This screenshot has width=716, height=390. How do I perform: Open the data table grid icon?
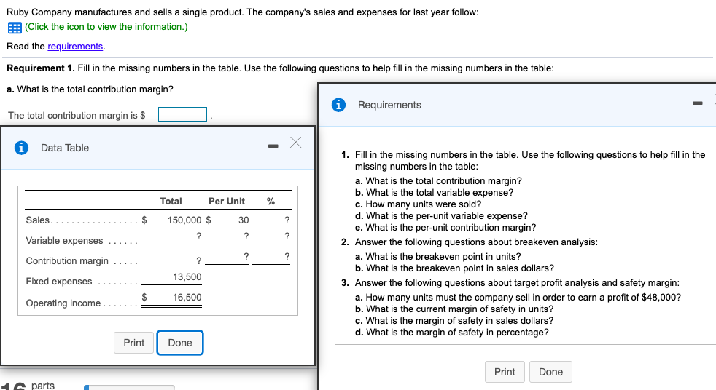(x=15, y=28)
